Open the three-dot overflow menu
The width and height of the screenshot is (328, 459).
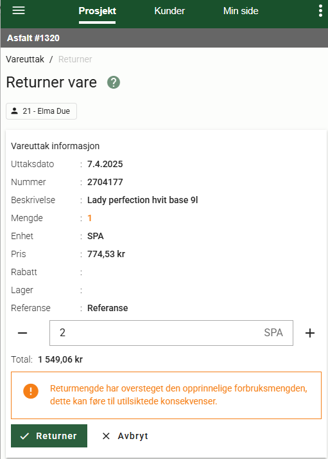(x=320, y=11)
